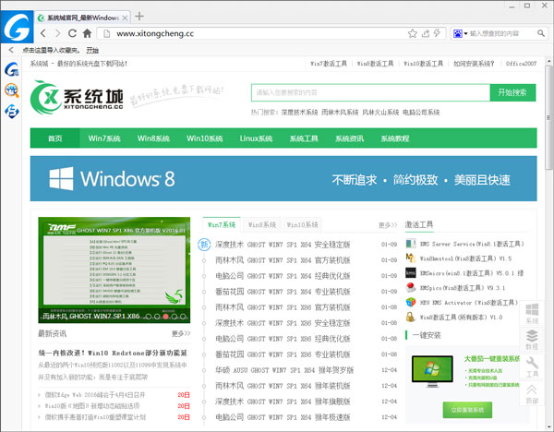Viewport: 554px width, 432px height.
Task: Click the page vertical scrollbar thumb
Action: click(x=548, y=116)
